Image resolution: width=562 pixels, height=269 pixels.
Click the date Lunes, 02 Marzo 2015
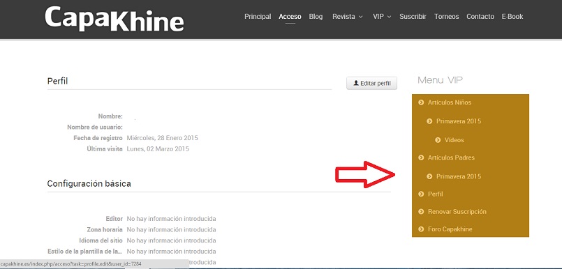158,149
